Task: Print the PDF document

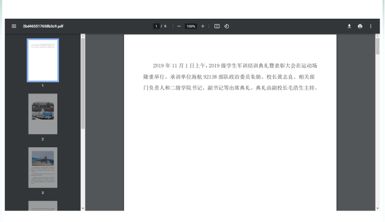Action: coord(360,26)
